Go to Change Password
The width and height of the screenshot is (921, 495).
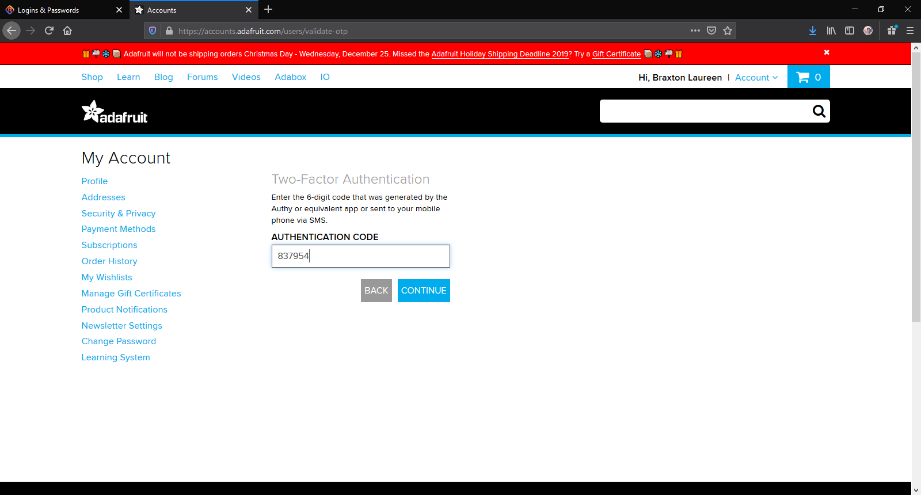(x=119, y=341)
